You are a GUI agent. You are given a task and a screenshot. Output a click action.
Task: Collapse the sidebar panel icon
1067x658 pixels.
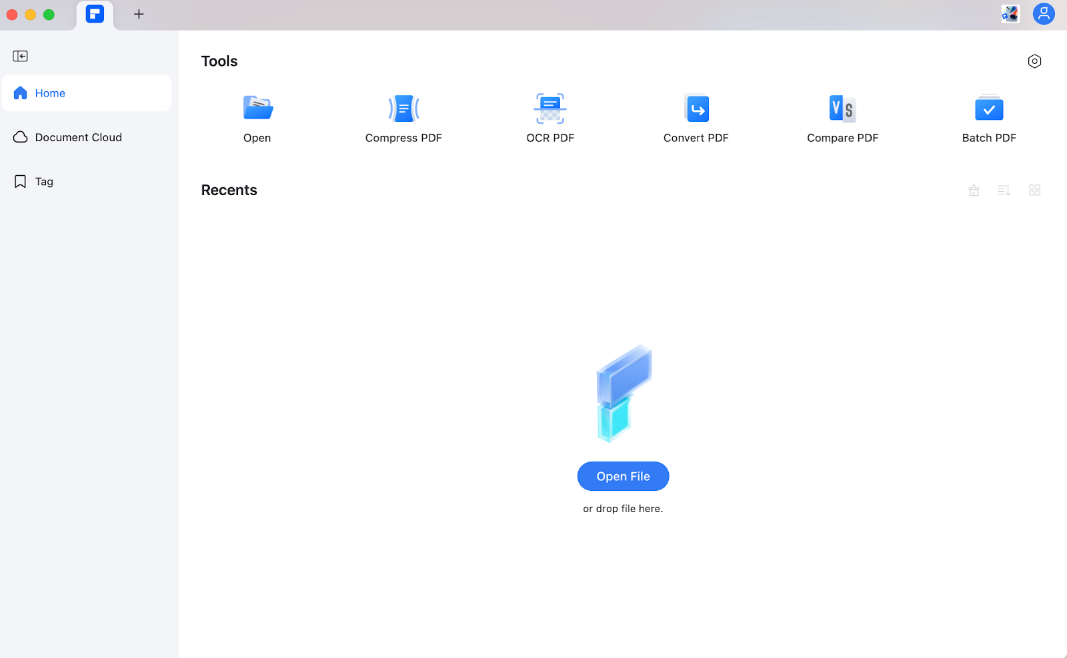click(21, 56)
